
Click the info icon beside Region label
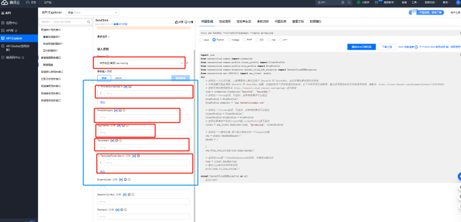(x=108, y=56)
